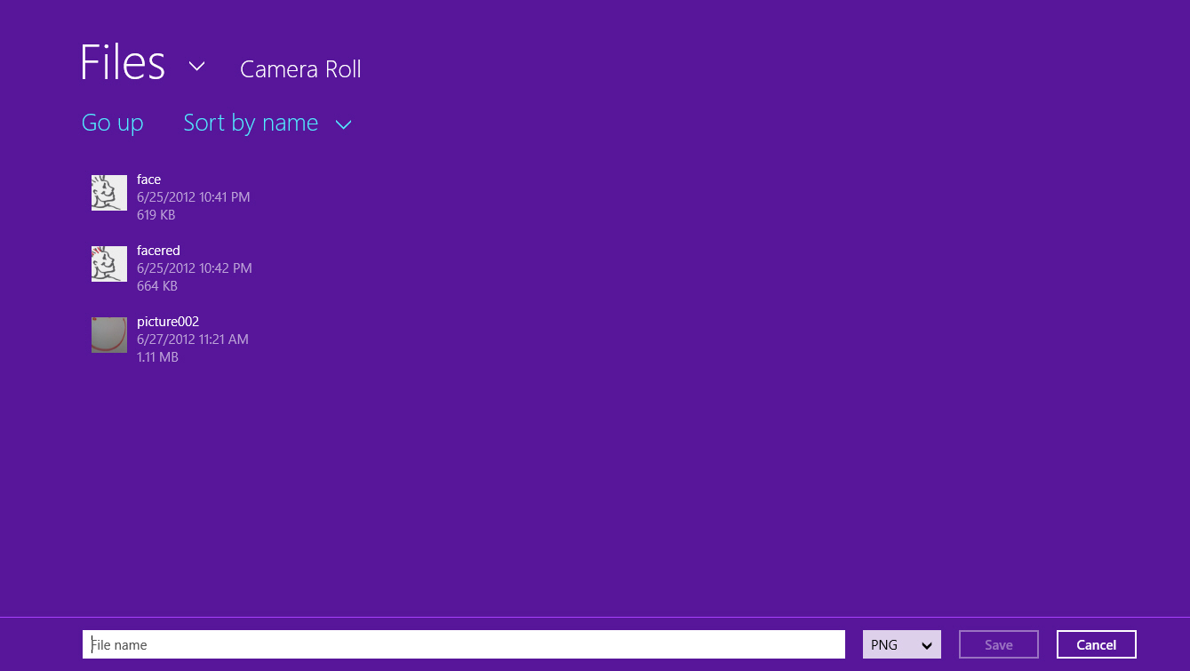Viewport: 1190px width, 671px height.
Task: Click the 664 KB size text
Action: pos(157,286)
